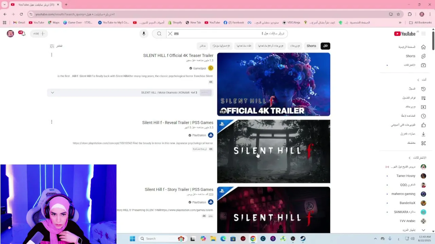The image size is (435, 244).
Task: Open Steam from the taskbar
Action: click(x=302, y=239)
